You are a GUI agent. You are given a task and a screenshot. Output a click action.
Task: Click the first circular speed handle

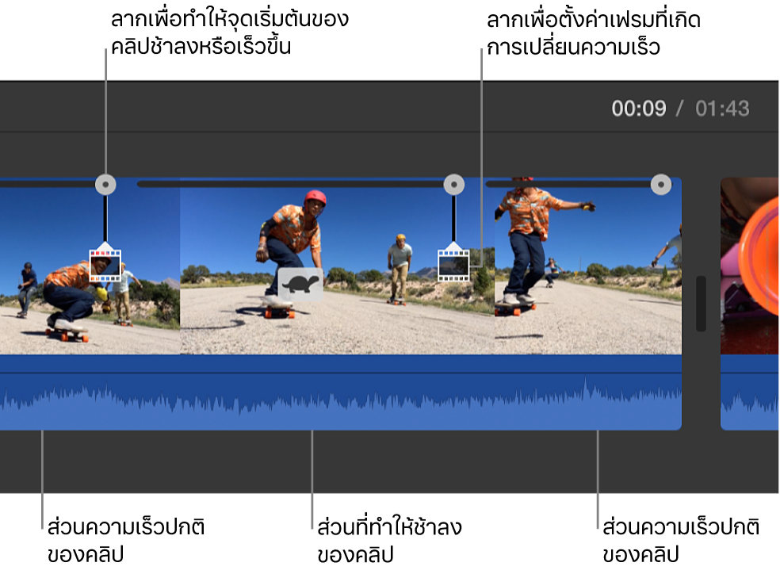coord(105,185)
